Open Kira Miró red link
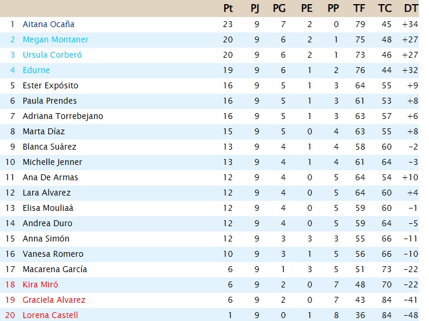The height and width of the screenshot is (321, 429). (40, 284)
